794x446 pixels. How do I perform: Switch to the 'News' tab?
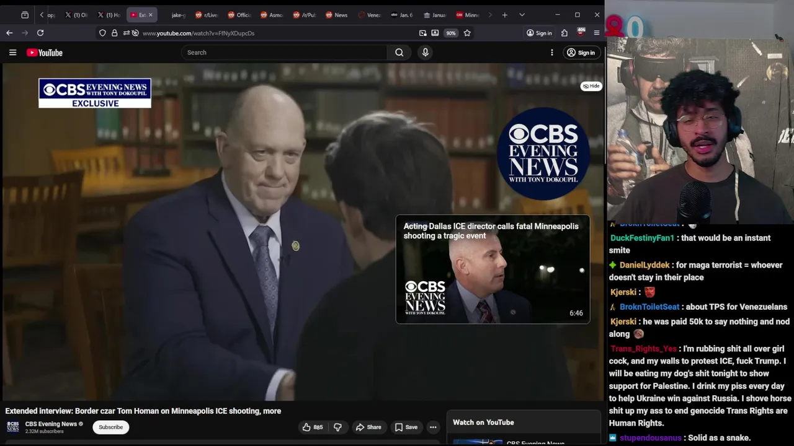(x=337, y=15)
